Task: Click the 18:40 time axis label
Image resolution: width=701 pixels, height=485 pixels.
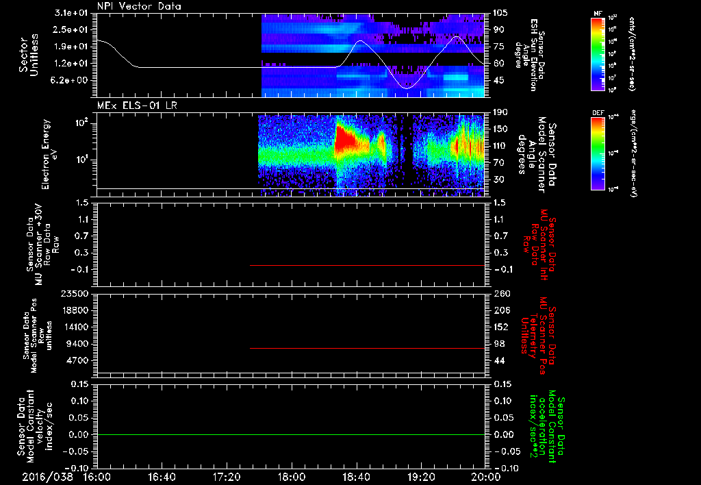Action: click(356, 477)
